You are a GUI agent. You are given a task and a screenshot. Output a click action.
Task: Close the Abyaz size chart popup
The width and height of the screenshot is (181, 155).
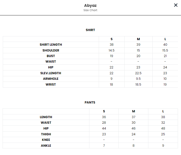click(x=176, y=5)
